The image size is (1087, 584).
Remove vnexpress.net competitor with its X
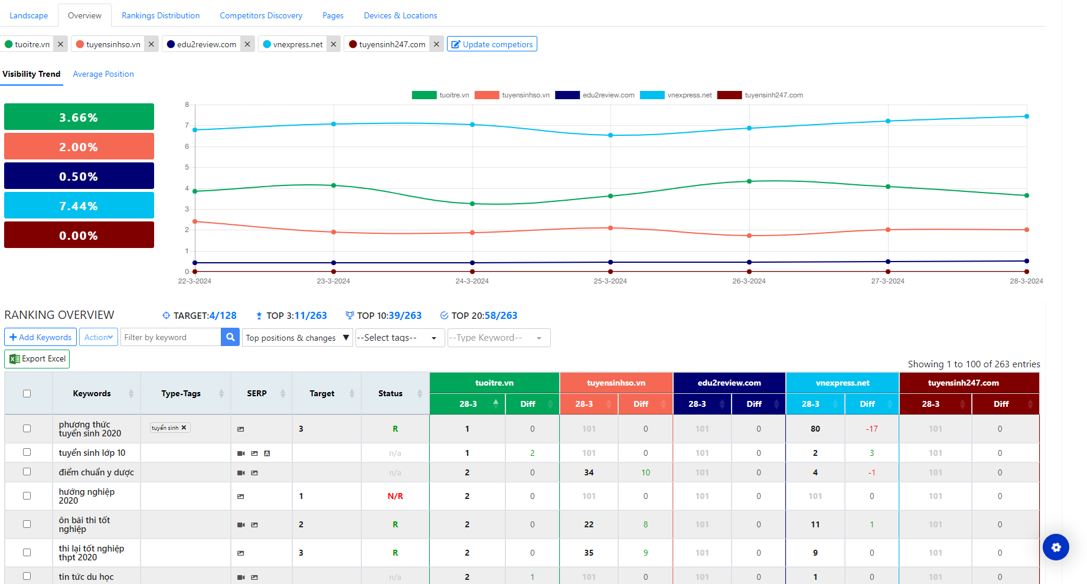(334, 44)
